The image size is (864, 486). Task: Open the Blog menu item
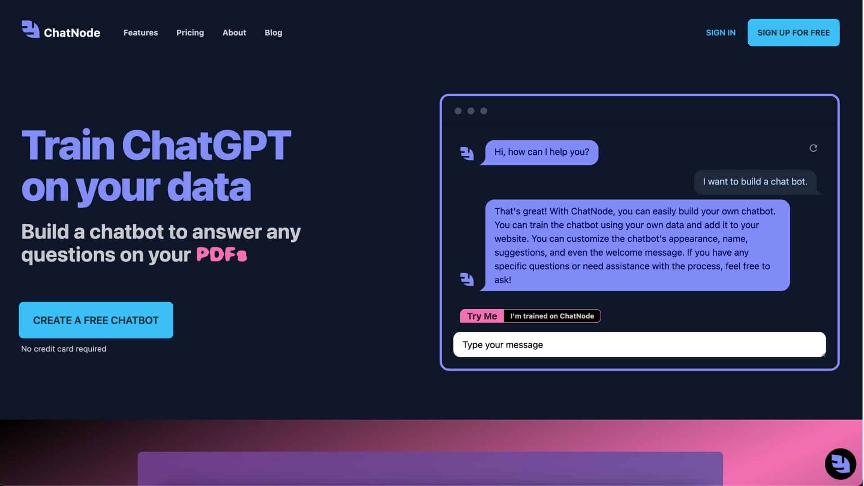coord(274,33)
